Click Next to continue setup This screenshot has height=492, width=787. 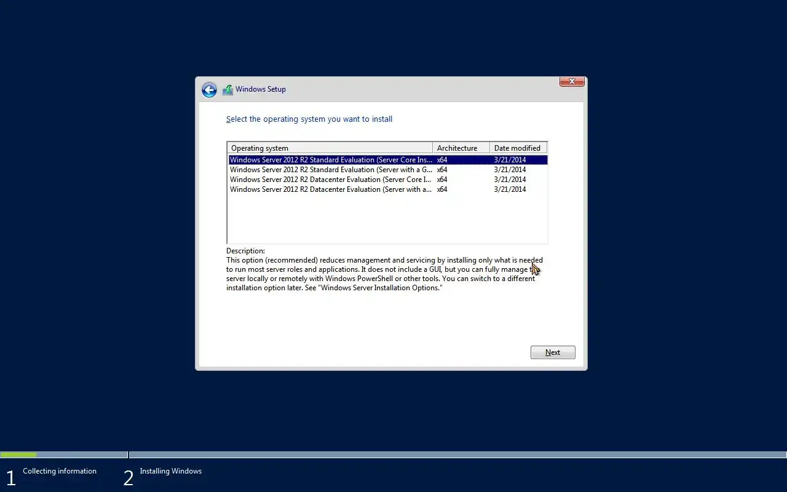[x=553, y=352]
